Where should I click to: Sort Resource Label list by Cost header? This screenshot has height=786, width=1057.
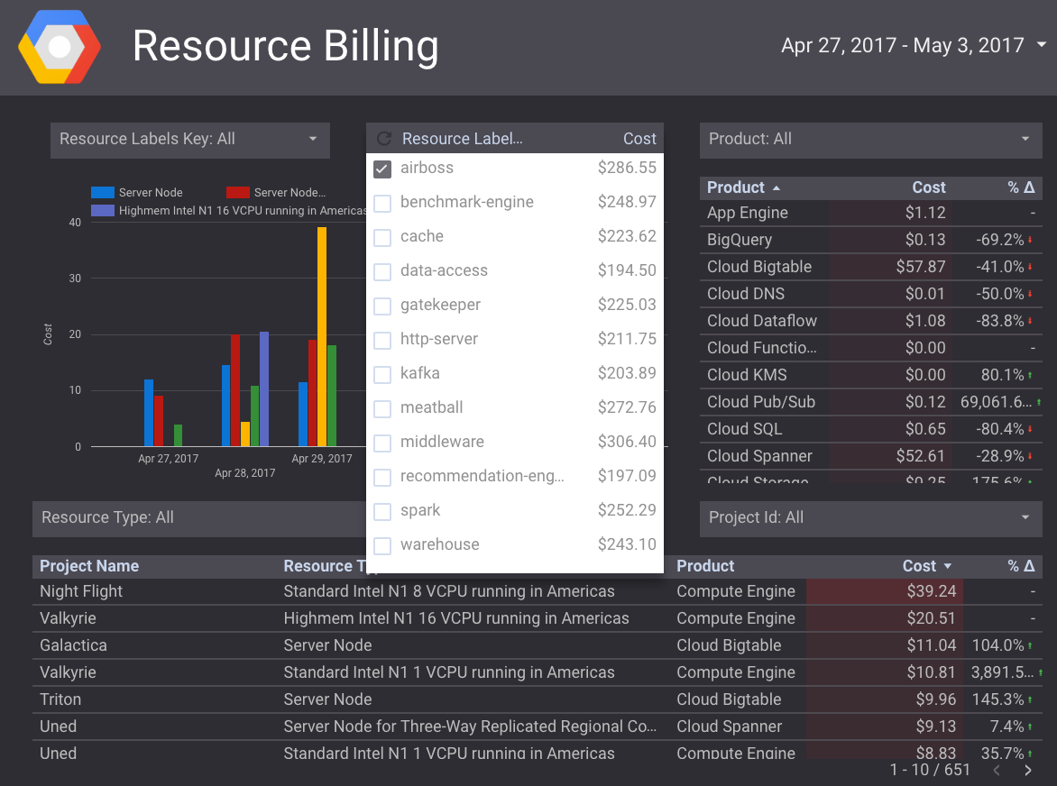pyautogui.click(x=639, y=139)
